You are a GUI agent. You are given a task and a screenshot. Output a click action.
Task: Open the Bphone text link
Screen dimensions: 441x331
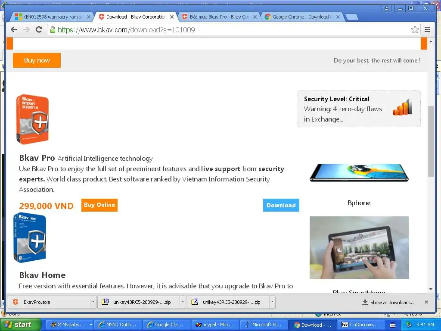pyautogui.click(x=359, y=203)
